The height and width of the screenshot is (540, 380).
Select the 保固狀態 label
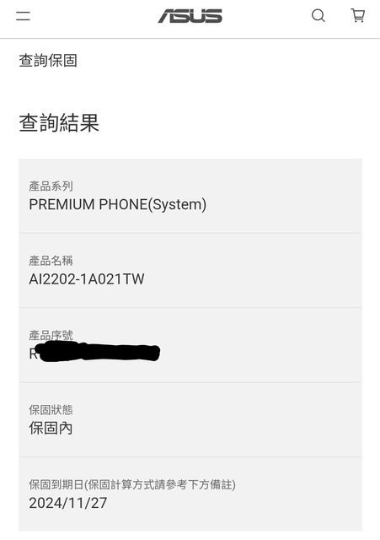(51, 410)
